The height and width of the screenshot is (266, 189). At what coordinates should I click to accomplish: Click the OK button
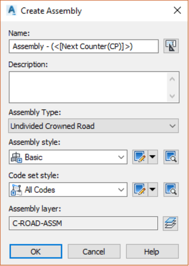[36, 251]
